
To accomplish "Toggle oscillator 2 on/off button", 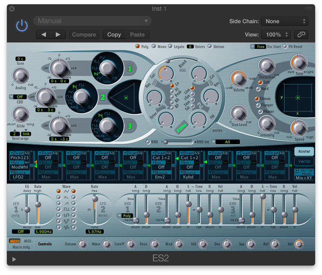I will pos(103,97).
